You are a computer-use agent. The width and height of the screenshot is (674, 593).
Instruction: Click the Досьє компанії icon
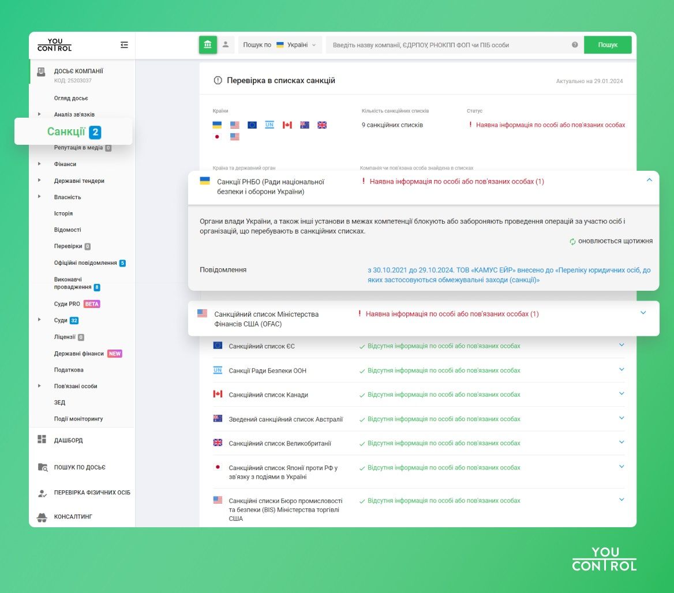coord(41,72)
